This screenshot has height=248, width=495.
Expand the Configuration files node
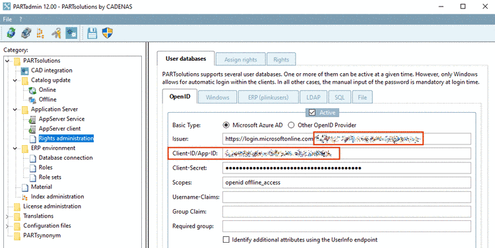(7, 226)
